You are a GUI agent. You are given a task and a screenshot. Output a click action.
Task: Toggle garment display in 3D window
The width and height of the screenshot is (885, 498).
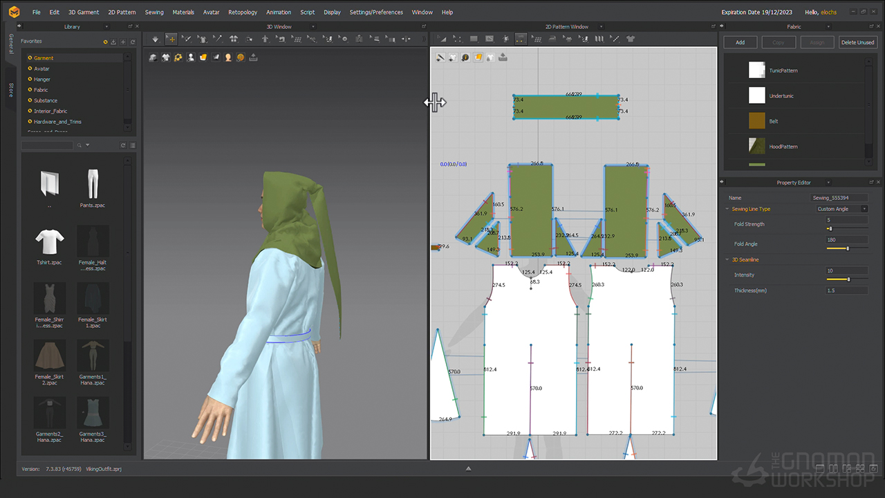point(165,57)
